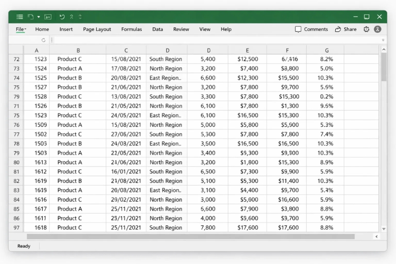The height and width of the screenshot is (264, 396).
Task: Switch to the Data tab
Action: pyautogui.click(x=158, y=29)
